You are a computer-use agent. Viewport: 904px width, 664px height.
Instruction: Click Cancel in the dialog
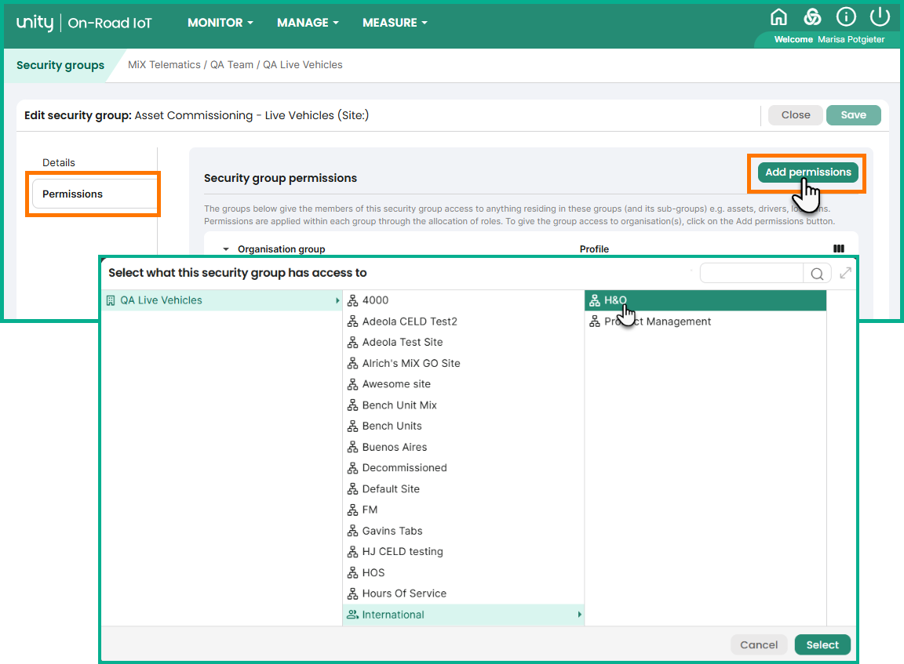(759, 645)
